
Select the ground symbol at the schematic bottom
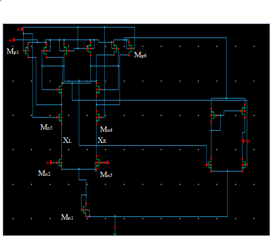pos(115,231)
